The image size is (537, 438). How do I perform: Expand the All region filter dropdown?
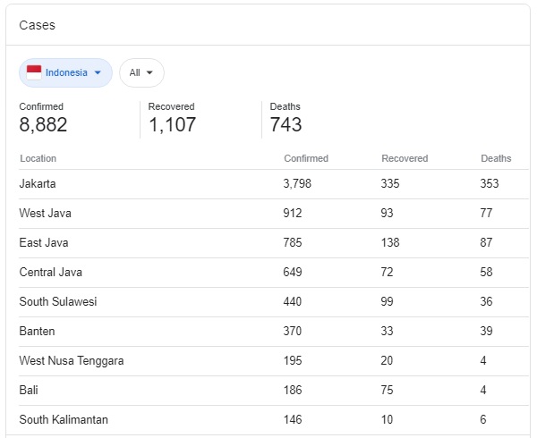(141, 72)
